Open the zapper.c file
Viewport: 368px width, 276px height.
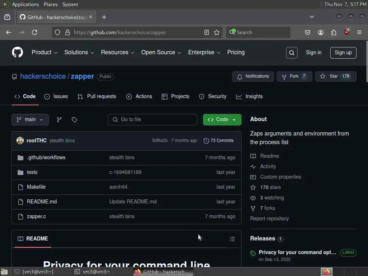click(x=36, y=216)
